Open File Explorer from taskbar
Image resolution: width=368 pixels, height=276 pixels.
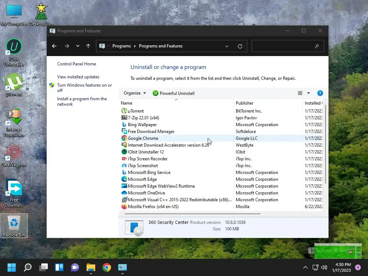91,267
